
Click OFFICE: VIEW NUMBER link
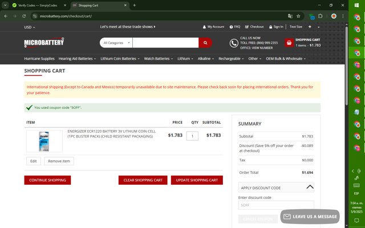coord(256,48)
